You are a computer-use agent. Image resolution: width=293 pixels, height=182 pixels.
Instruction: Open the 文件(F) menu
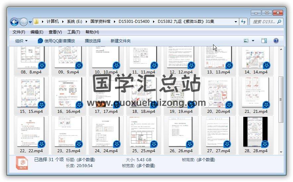(19, 32)
